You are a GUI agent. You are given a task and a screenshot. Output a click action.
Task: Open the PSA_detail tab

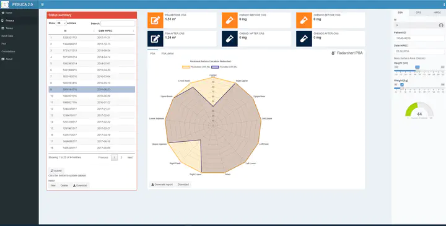click(167, 53)
